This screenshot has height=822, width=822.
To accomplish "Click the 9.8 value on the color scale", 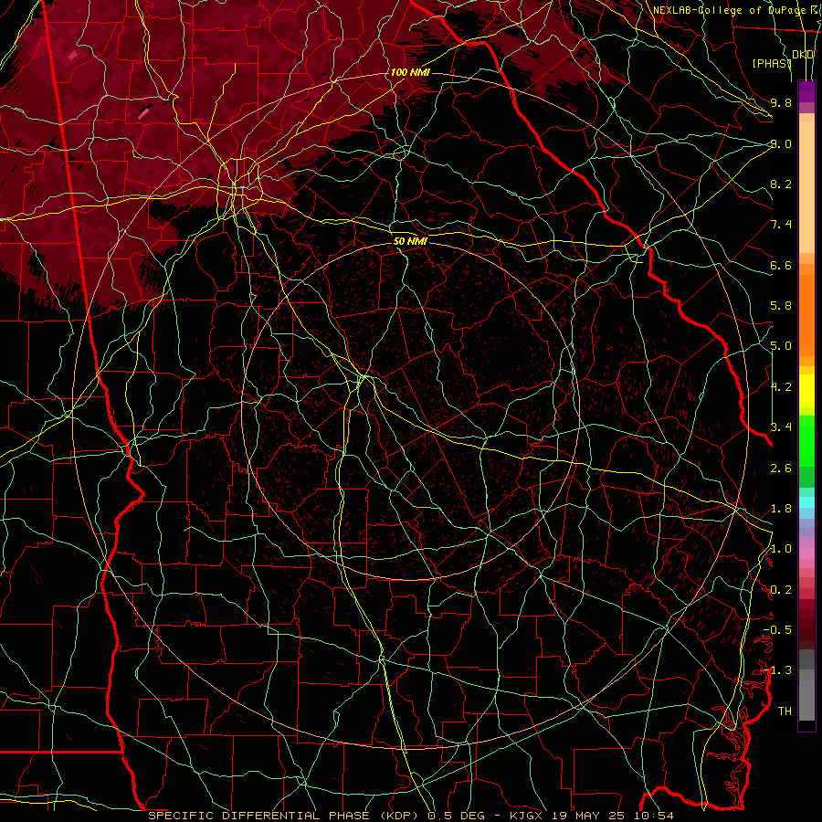I will 781,102.
